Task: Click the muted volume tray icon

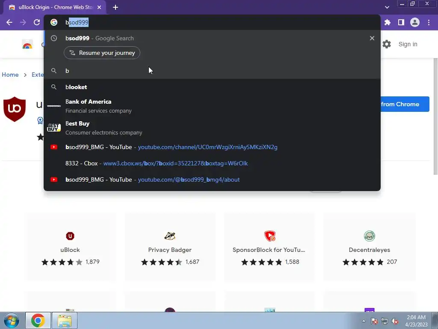Action: (395, 321)
